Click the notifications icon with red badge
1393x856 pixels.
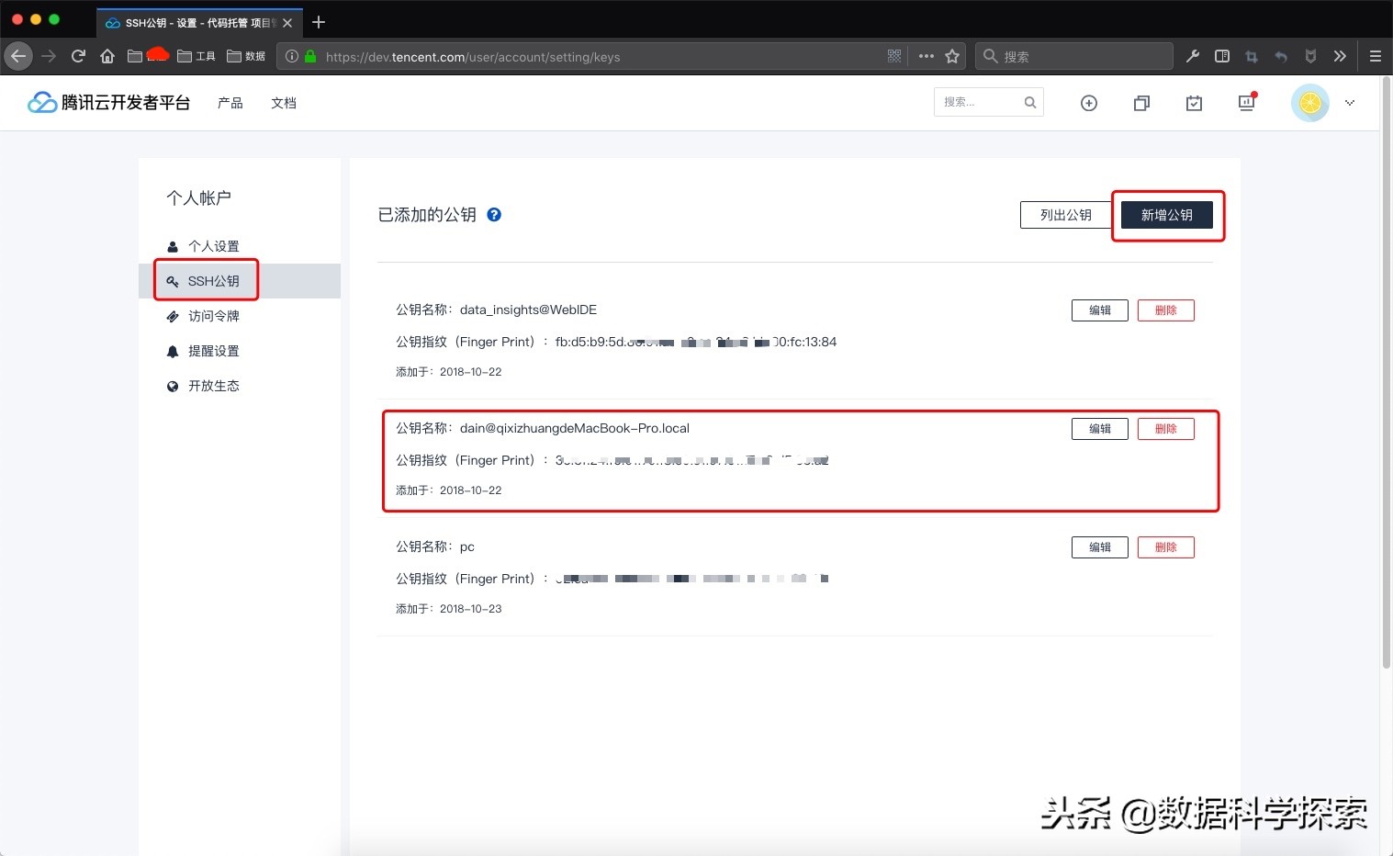[1246, 103]
